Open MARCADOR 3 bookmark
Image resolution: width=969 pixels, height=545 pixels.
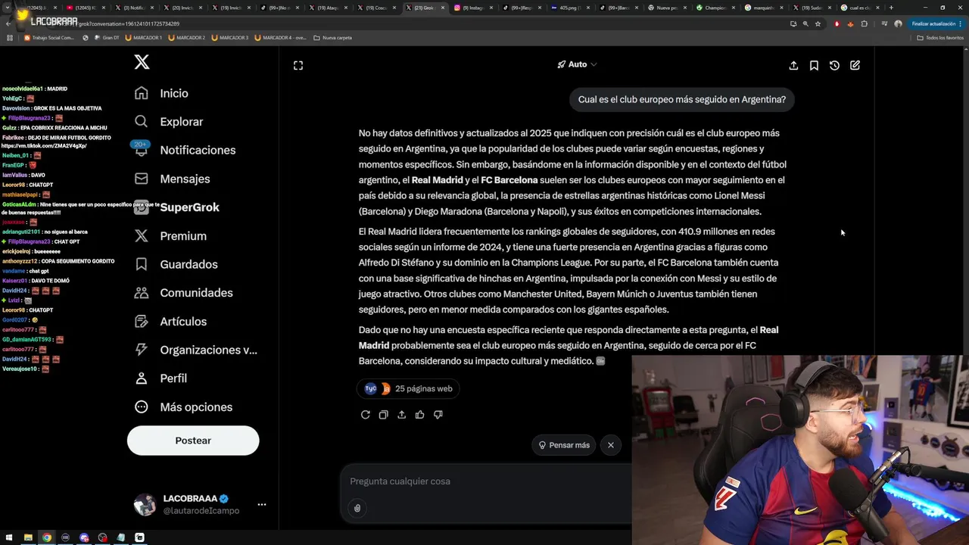click(x=229, y=38)
